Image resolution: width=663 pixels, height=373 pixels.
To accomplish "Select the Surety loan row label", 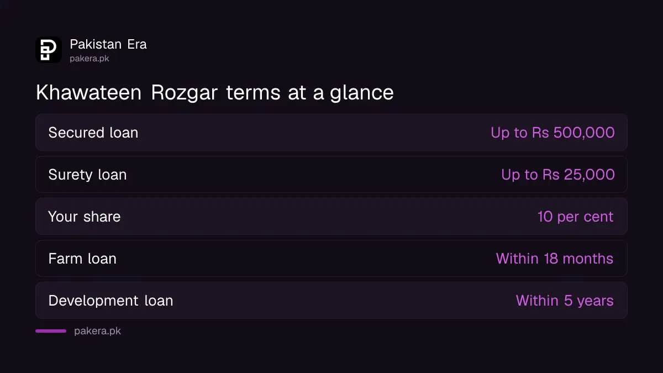I will [87, 175].
